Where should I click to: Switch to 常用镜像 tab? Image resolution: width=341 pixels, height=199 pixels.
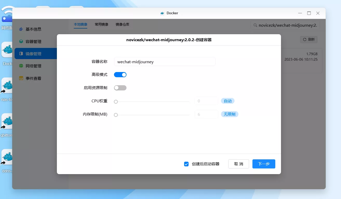[x=102, y=25]
